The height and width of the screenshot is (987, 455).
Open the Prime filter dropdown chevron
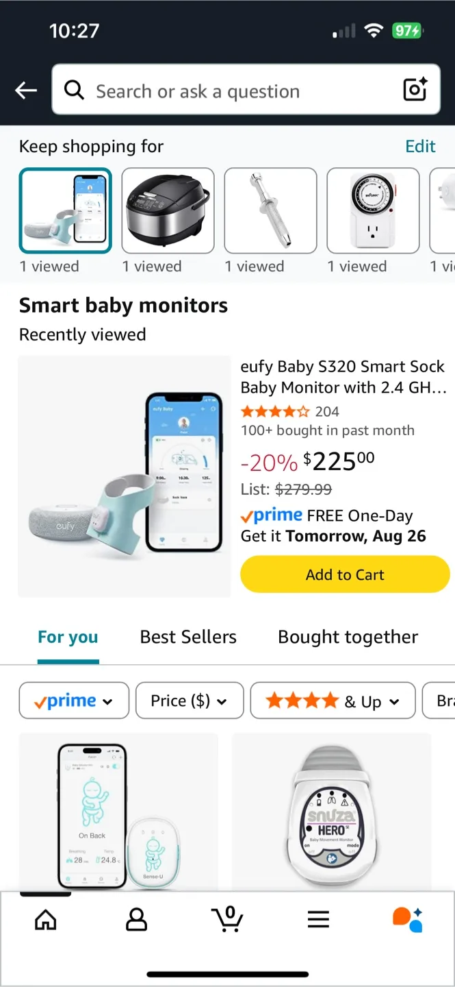pos(107,700)
